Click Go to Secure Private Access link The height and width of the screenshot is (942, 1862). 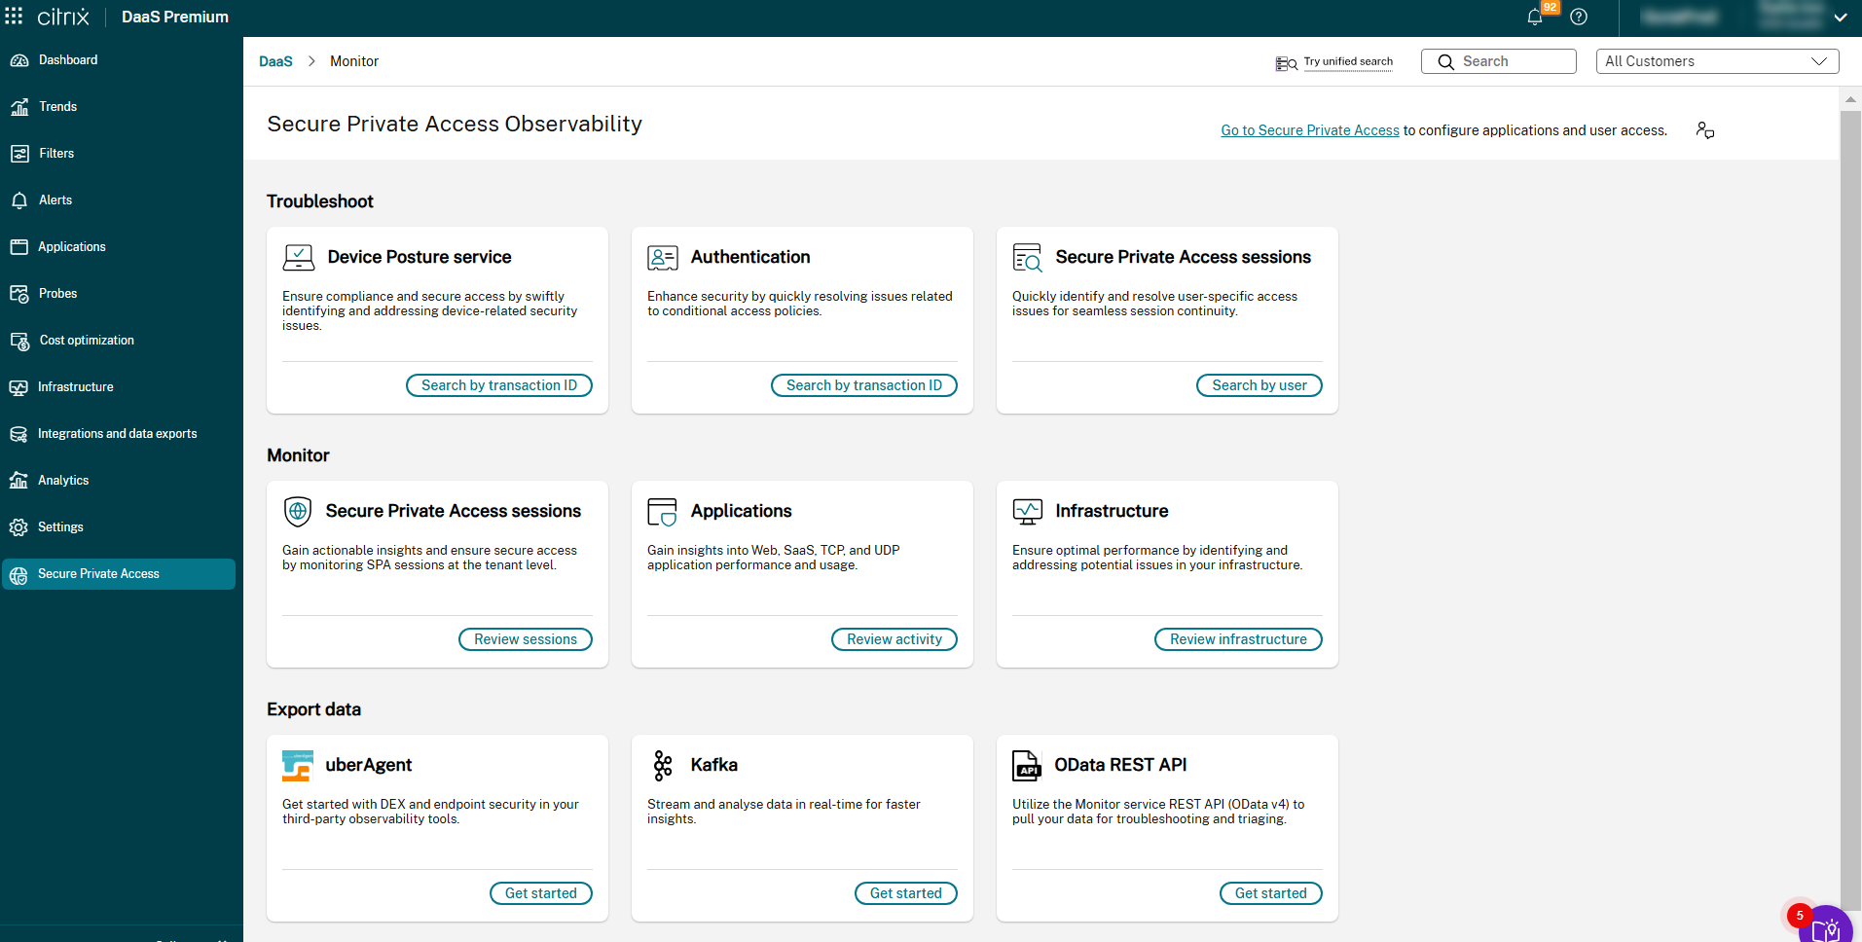coord(1309,129)
